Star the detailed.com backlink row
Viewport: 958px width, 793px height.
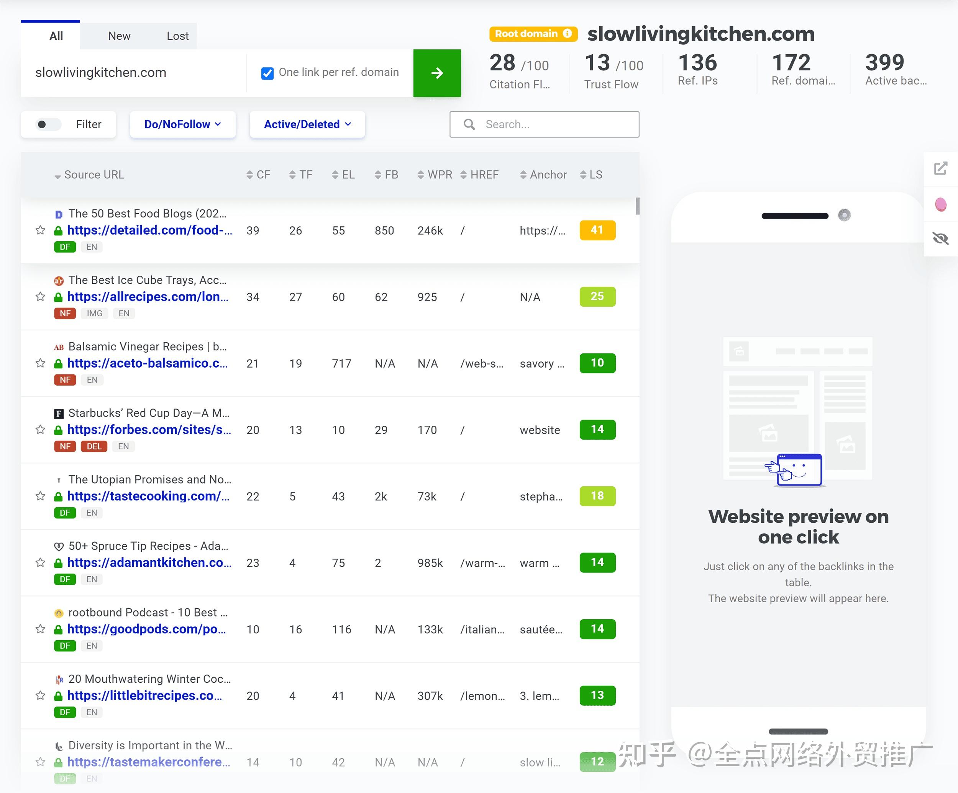pyautogui.click(x=40, y=230)
